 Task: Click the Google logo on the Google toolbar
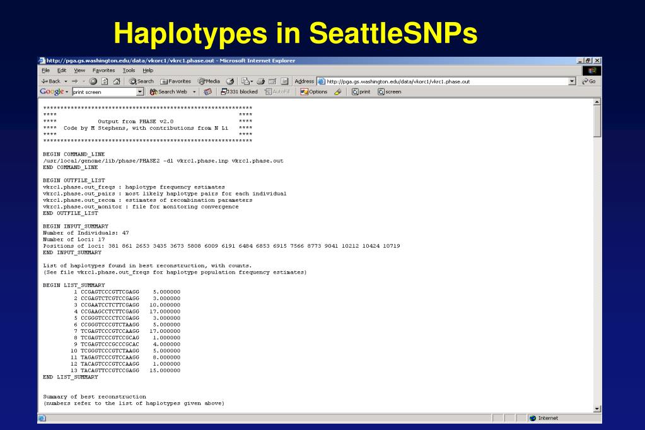tap(52, 92)
